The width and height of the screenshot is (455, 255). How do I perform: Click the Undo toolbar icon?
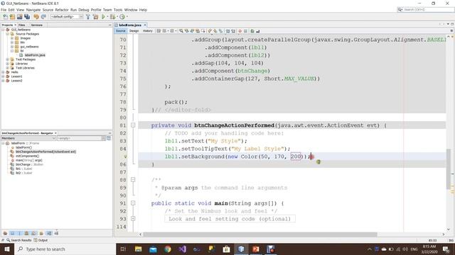click(36, 17)
